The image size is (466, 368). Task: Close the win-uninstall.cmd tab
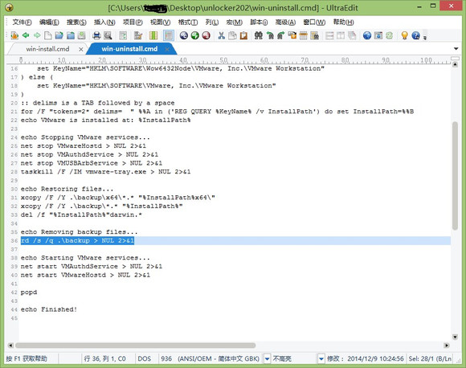coord(167,49)
